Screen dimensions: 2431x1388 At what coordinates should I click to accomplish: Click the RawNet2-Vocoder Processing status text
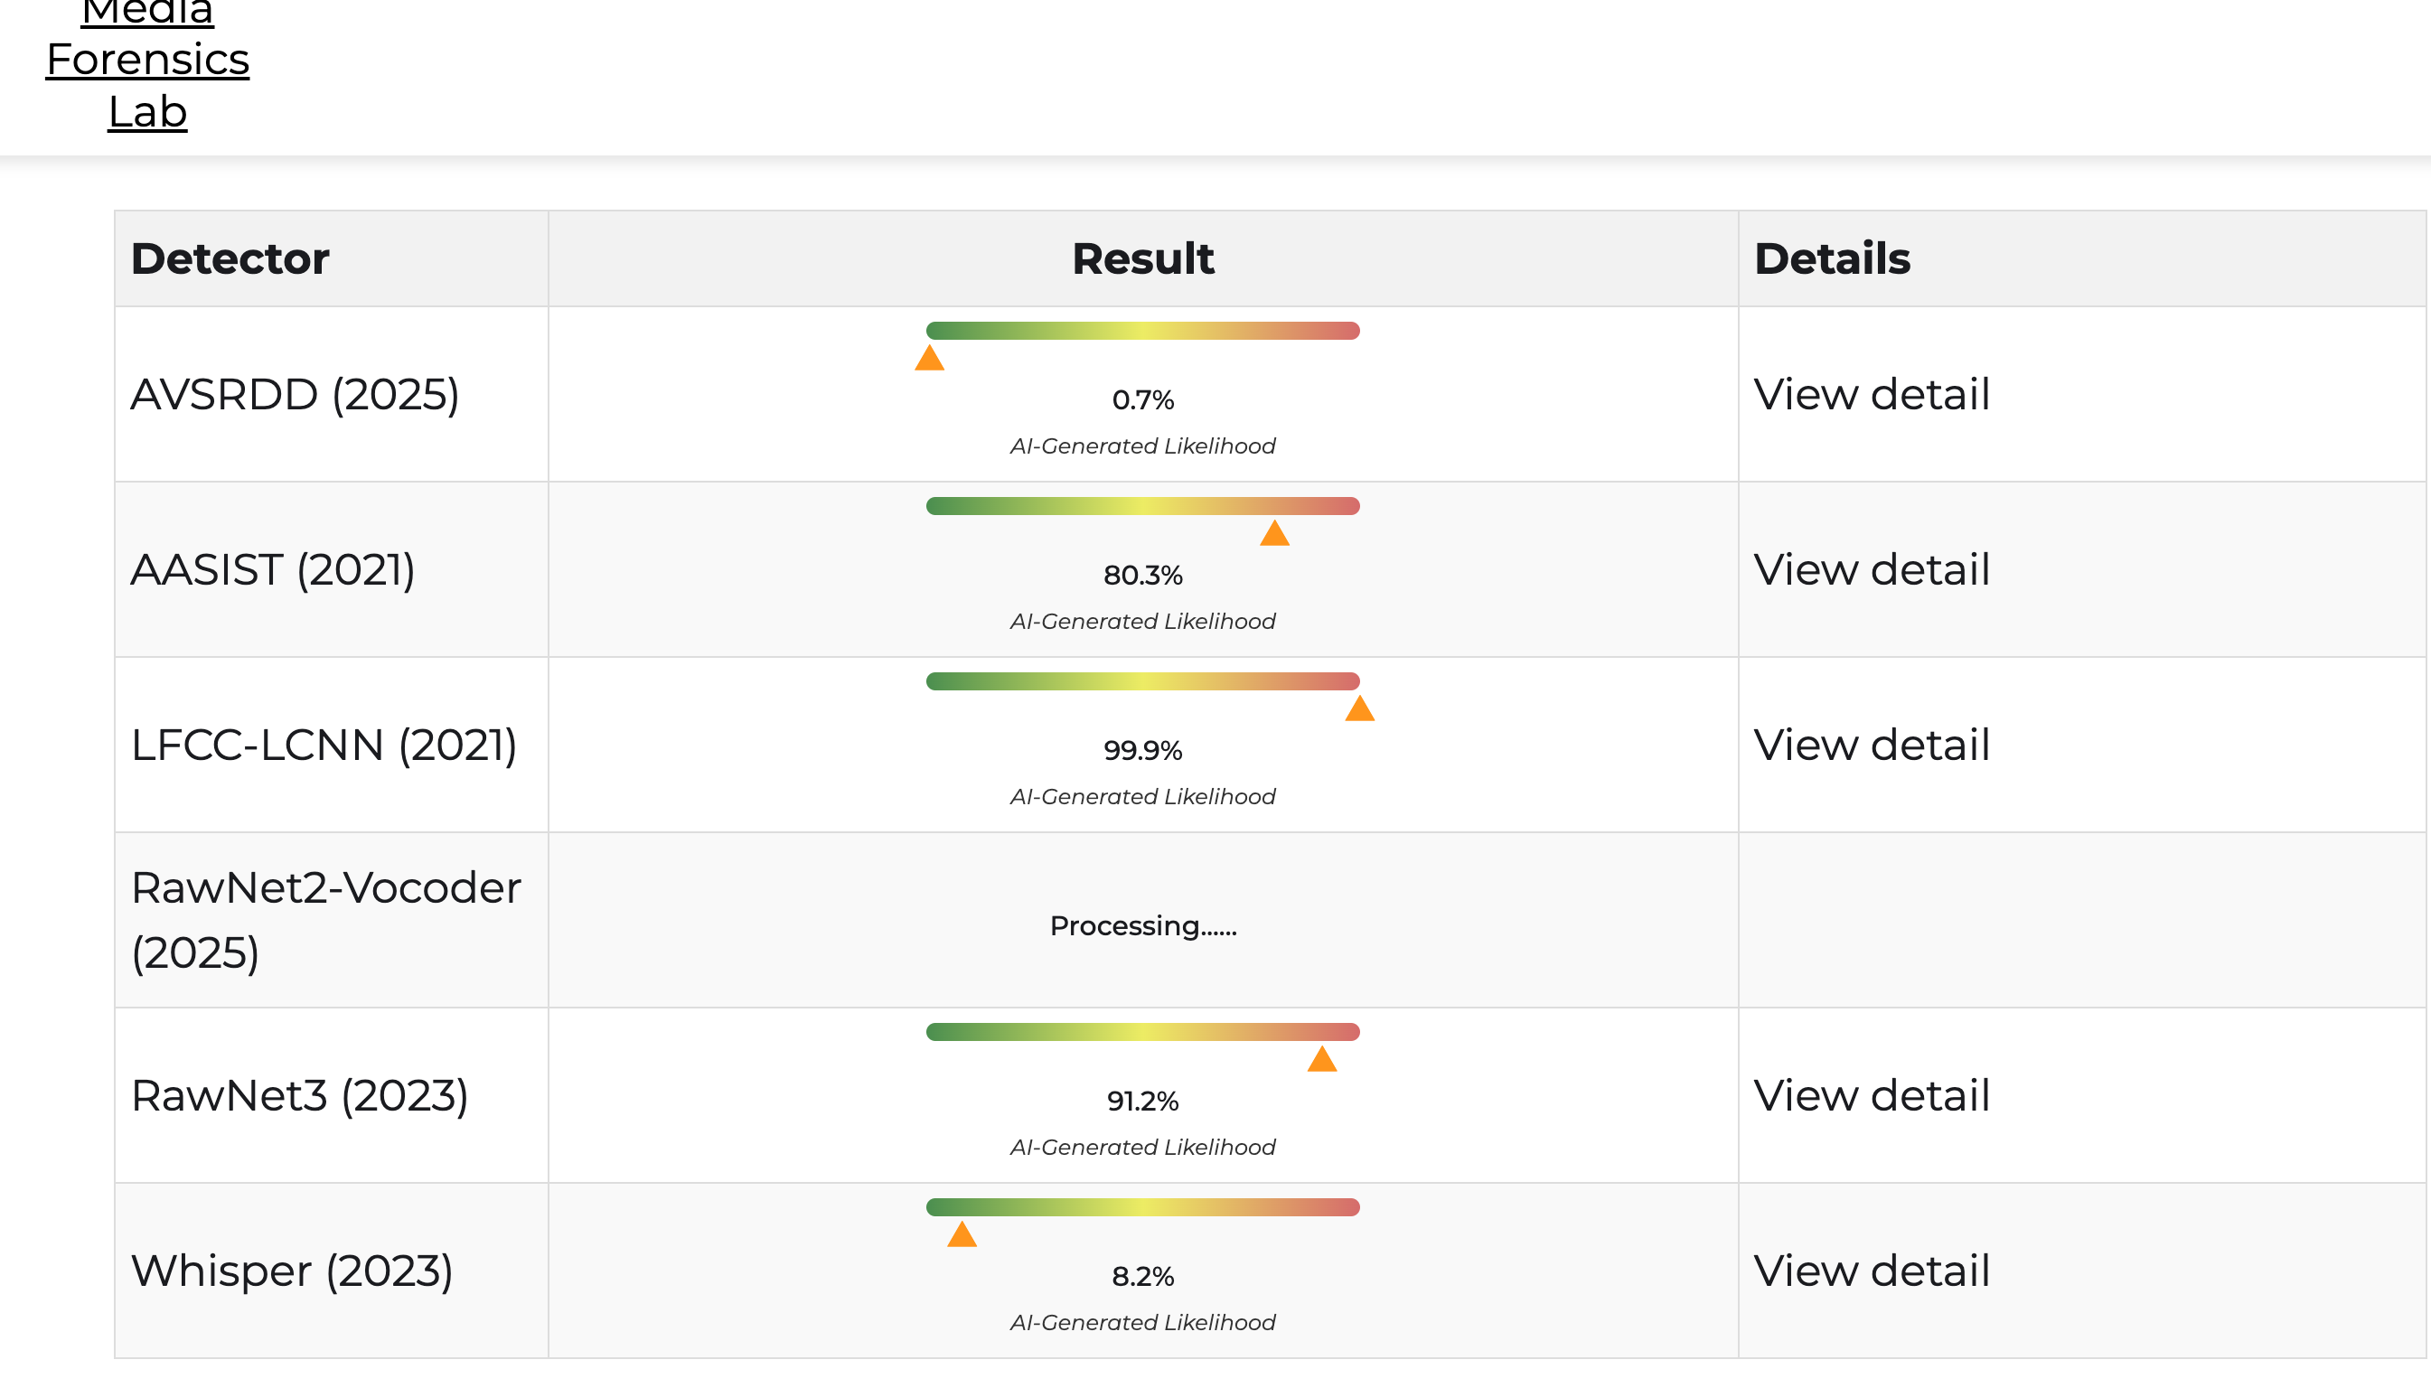[1142, 926]
